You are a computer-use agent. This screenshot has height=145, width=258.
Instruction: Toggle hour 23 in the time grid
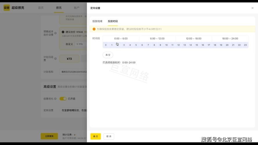coord(245,45)
